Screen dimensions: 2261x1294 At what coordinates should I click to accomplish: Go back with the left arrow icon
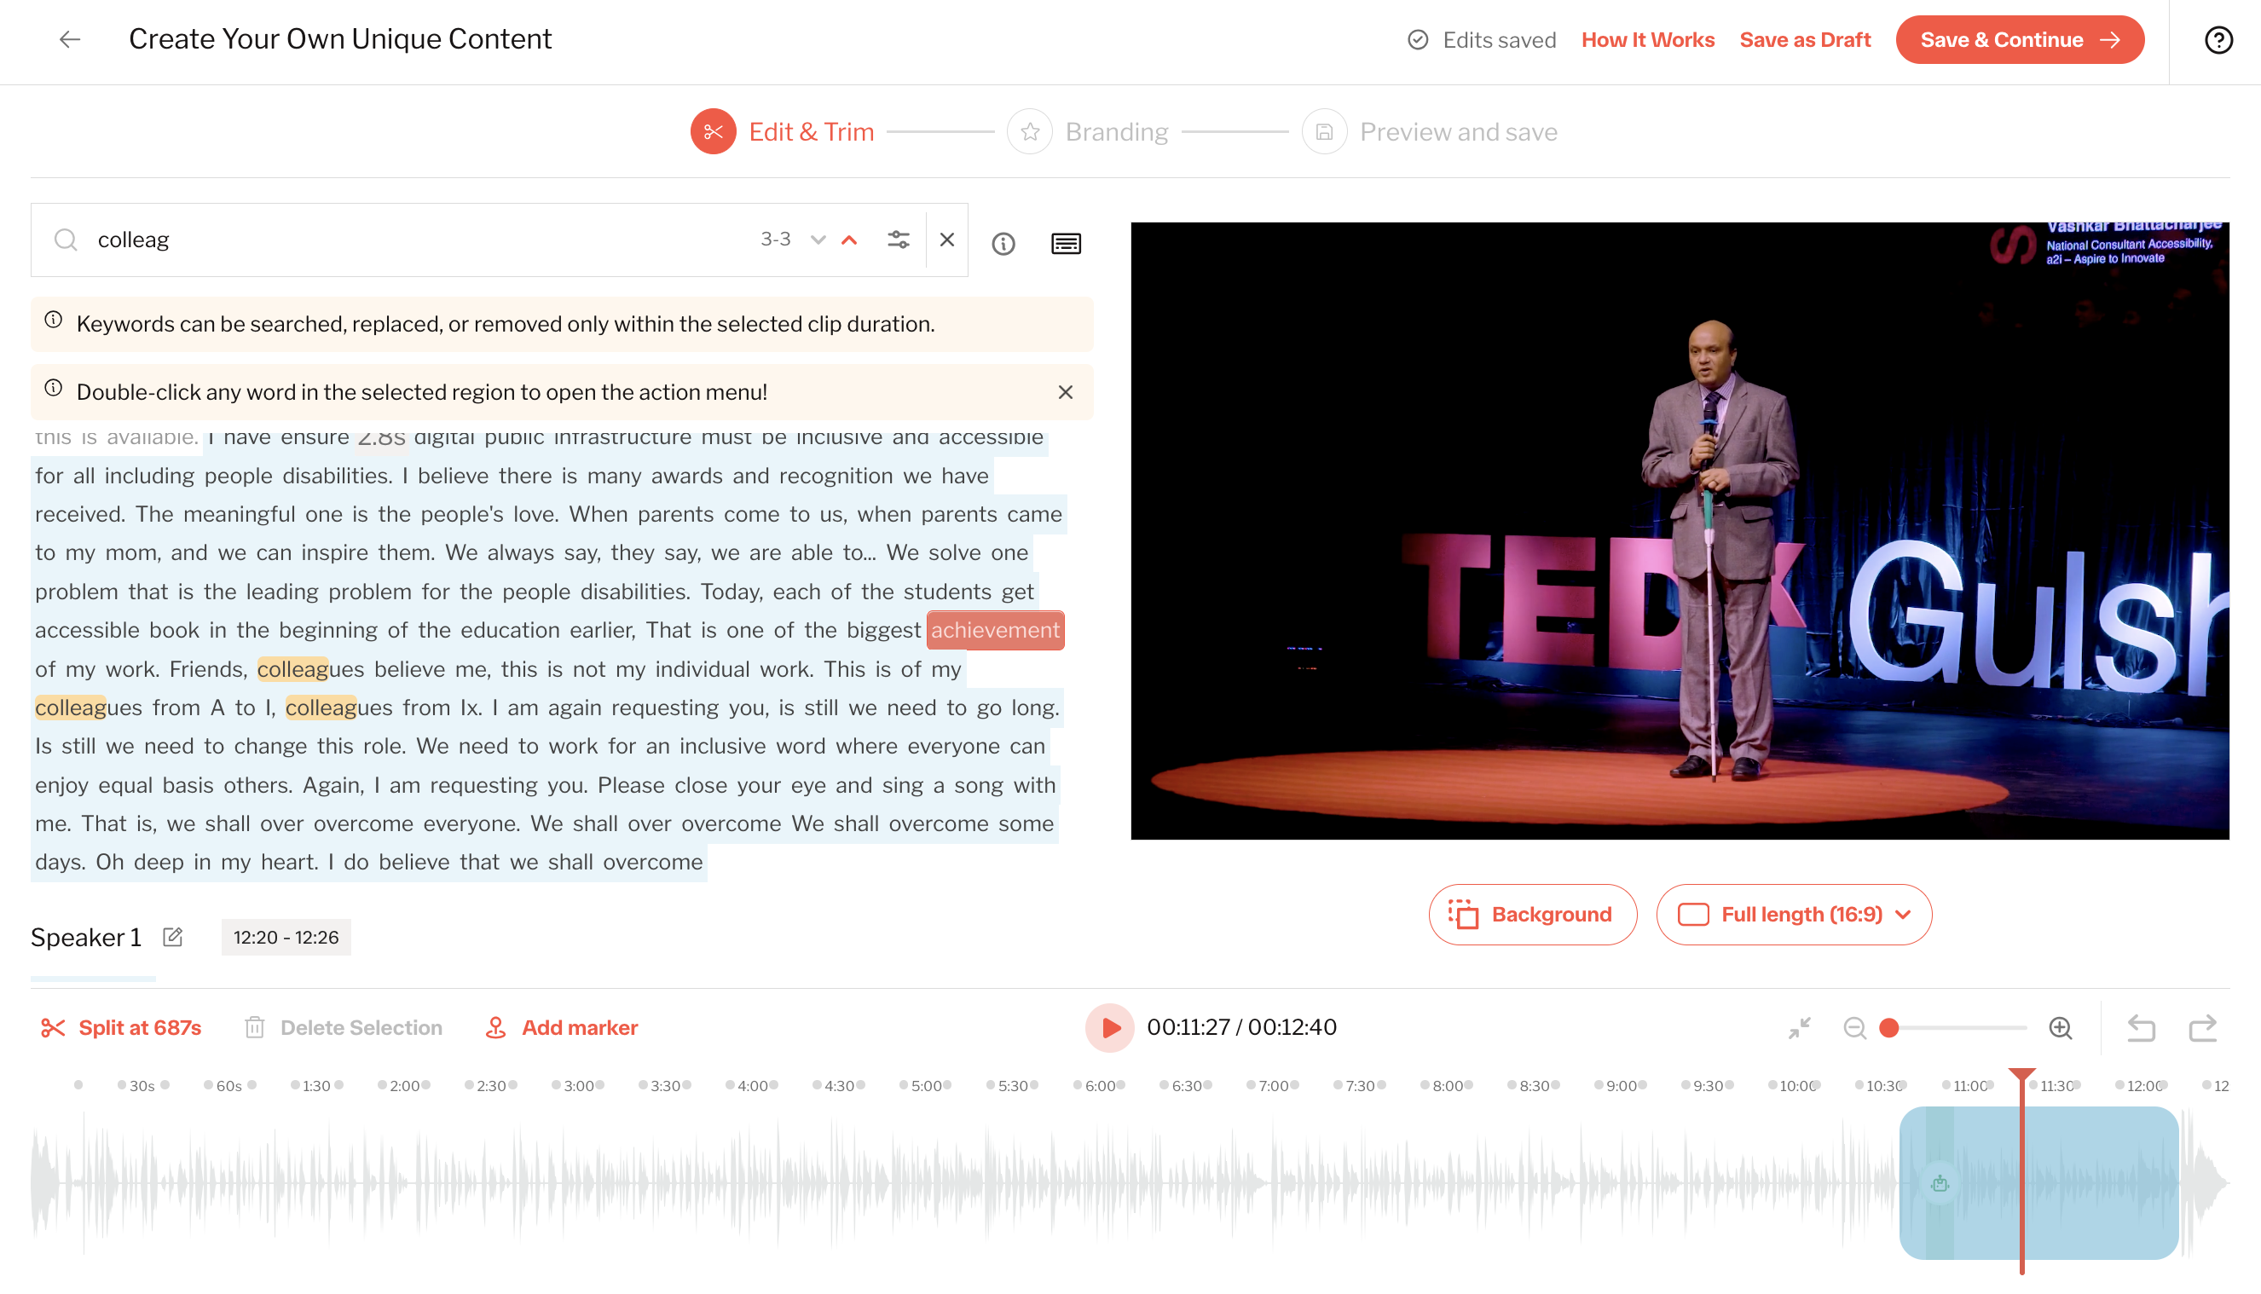click(70, 39)
